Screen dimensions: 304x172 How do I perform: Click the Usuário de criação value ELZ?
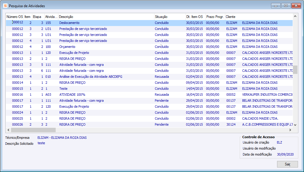(279, 142)
